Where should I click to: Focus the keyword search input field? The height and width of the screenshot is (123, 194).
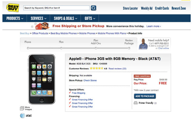pyautogui.click(x=56, y=8)
